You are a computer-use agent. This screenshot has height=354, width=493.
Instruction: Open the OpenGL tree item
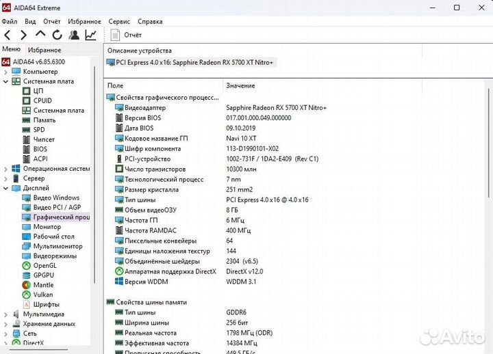point(40,265)
